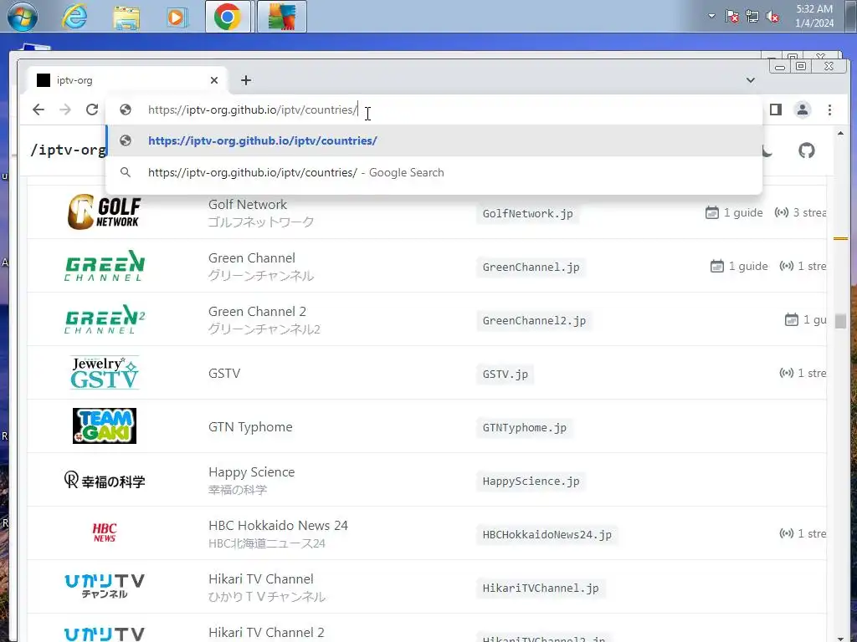The image size is (857, 642).
Task: Reload the iptv-org page
Action: [x=92, y=110]
